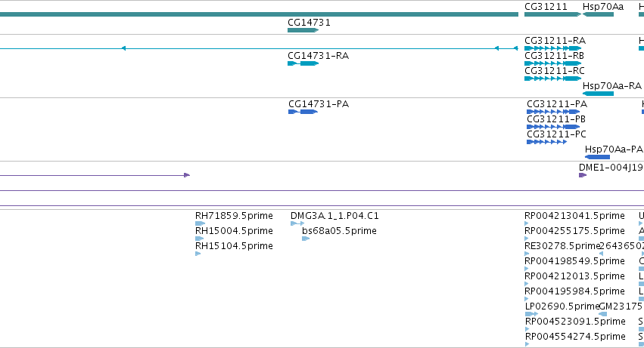Open protein CG14731-PA
644x348 pixels.
(303, 112)
